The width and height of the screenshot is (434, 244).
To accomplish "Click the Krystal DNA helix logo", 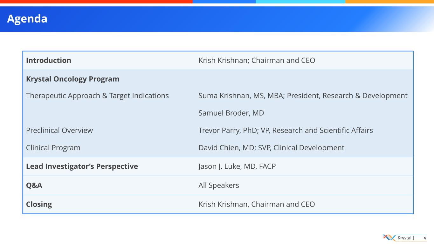I will (x=389, y=238).
